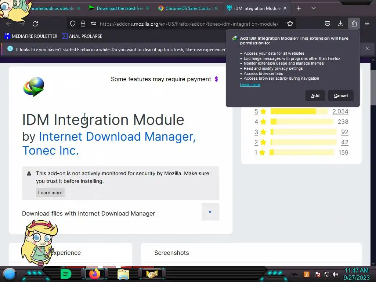The height and width of the screenshot is (282, 376).
Task: Click the security warning triangle icon
Action: point(29,173)
